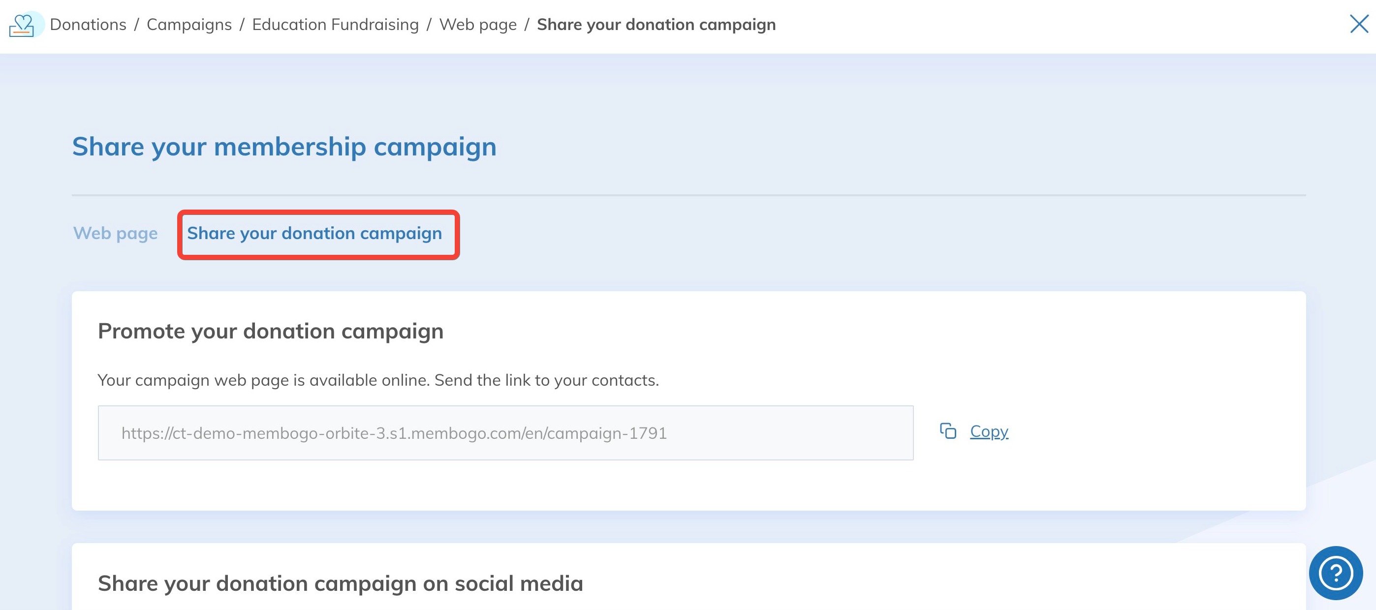Click the donation heart logo icon
The height and width of the screenshot is (610, 1376).
pyautogui.click(x=25, y=25)
